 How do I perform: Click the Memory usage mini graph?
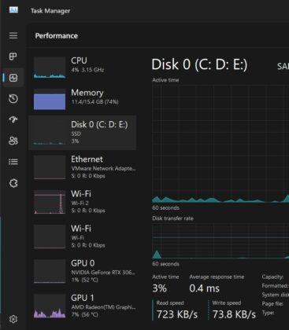50,99
